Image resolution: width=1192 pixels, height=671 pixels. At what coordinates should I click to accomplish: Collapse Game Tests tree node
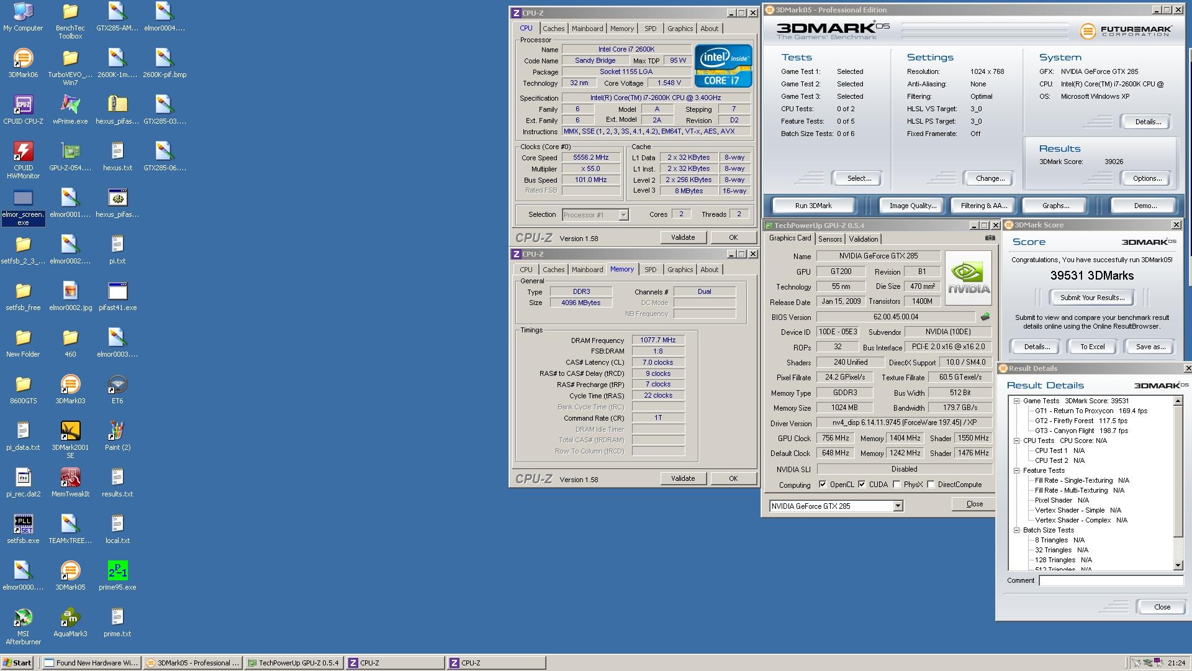[1017, 401]
